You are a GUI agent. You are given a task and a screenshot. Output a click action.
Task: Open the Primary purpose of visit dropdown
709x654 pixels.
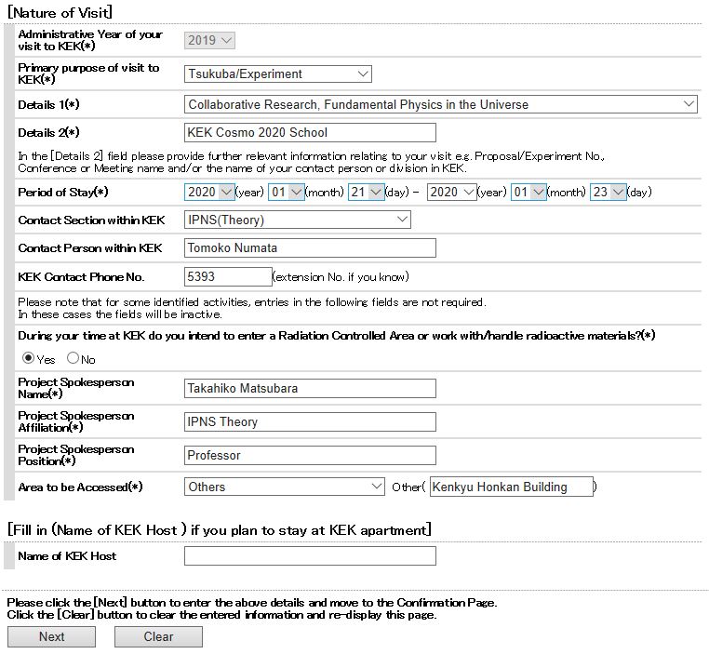click(x=277, y=74)
